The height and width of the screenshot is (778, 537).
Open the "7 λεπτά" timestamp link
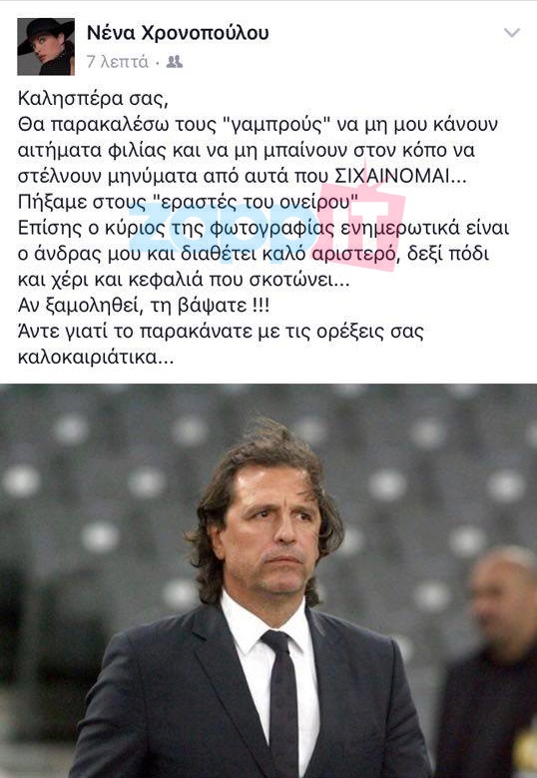(117, 62)
